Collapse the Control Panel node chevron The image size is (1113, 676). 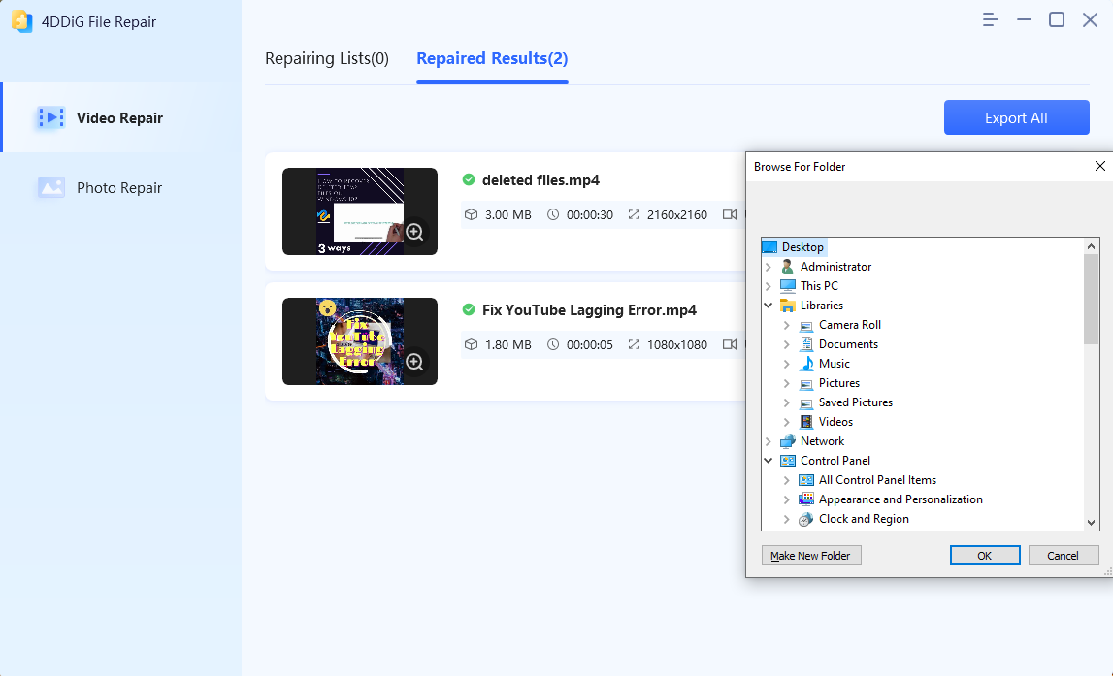(x=768, y=461)
